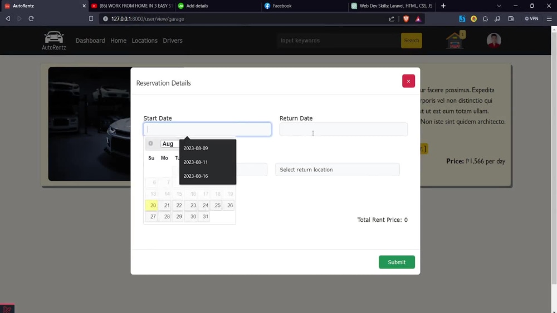Open Drivers in the navbar
The height and width of the screenshot is (313, 557).
tap(173, 41)
